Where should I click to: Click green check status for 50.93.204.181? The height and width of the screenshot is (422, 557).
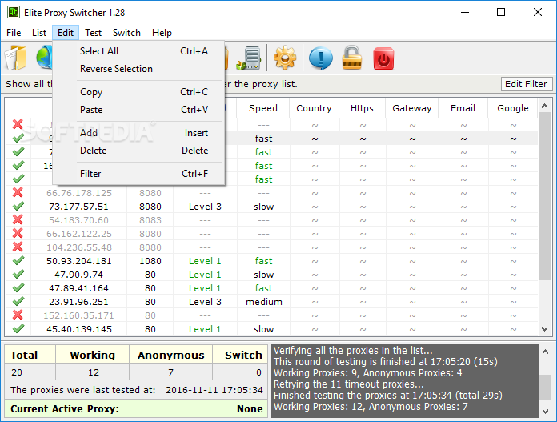pos(18,260)
